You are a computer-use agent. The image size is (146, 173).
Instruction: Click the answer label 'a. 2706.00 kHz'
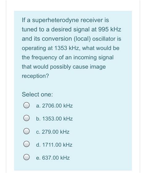tap(55, 106)
